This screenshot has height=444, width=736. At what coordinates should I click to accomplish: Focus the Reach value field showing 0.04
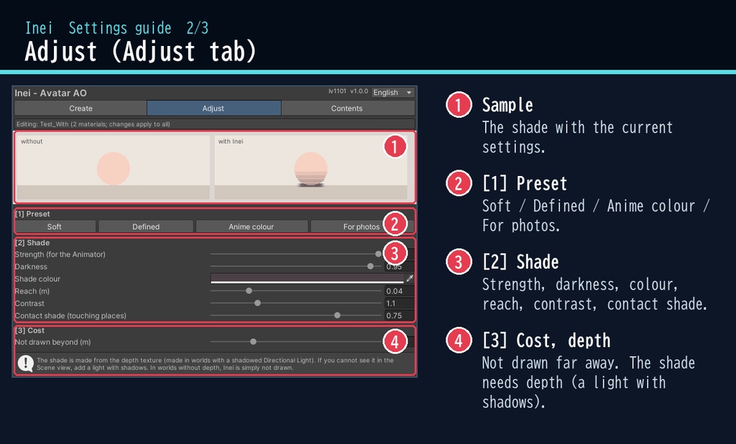399,291
